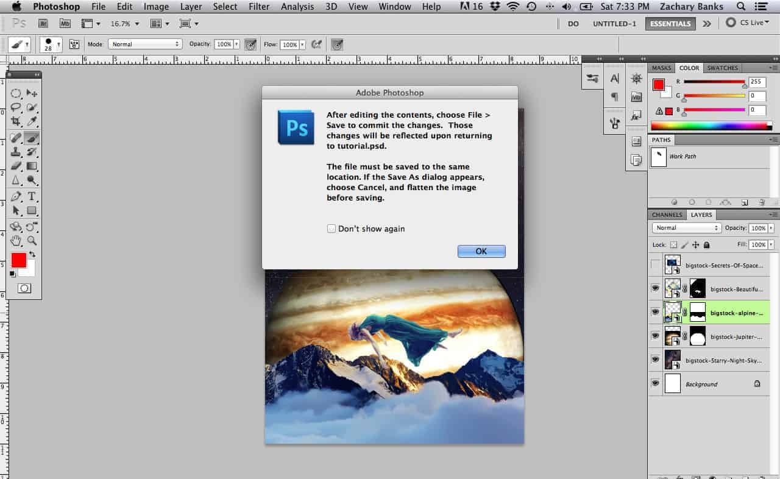
Task: Open the layer Fill arrow
Action: coord(771,244)
